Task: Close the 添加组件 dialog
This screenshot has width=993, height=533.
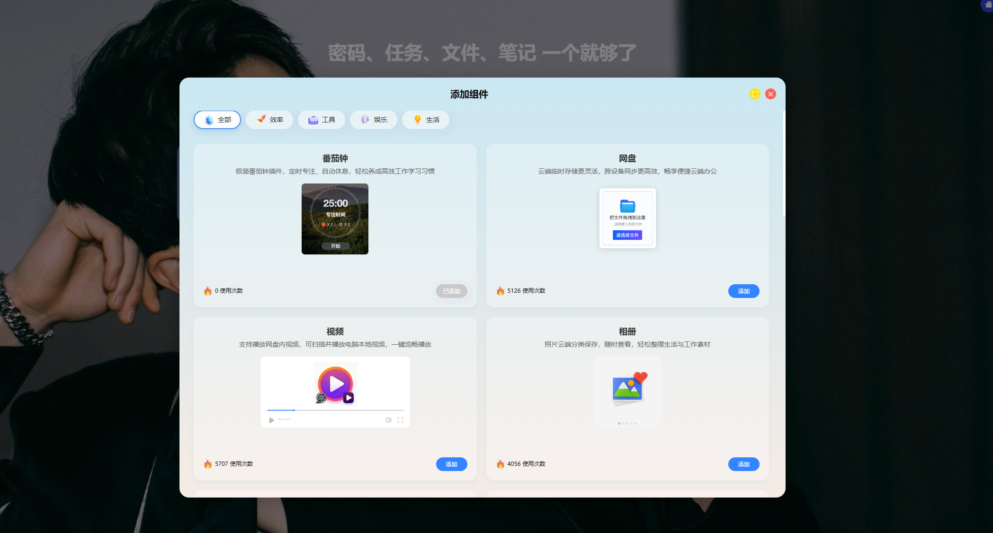Action: (770, 94)
